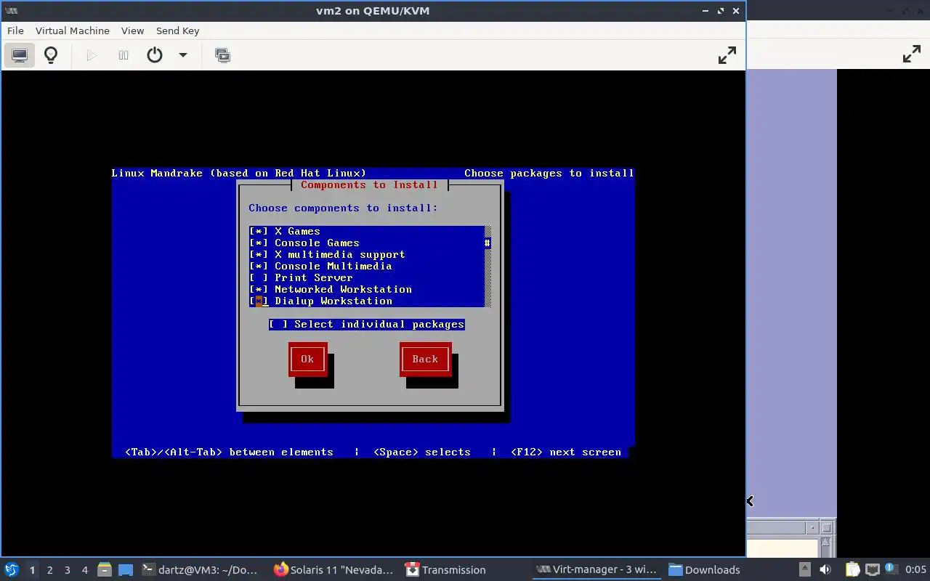Open the system start menu icon
This screenshot has height=581, width=930.
[x=12, y=569]
